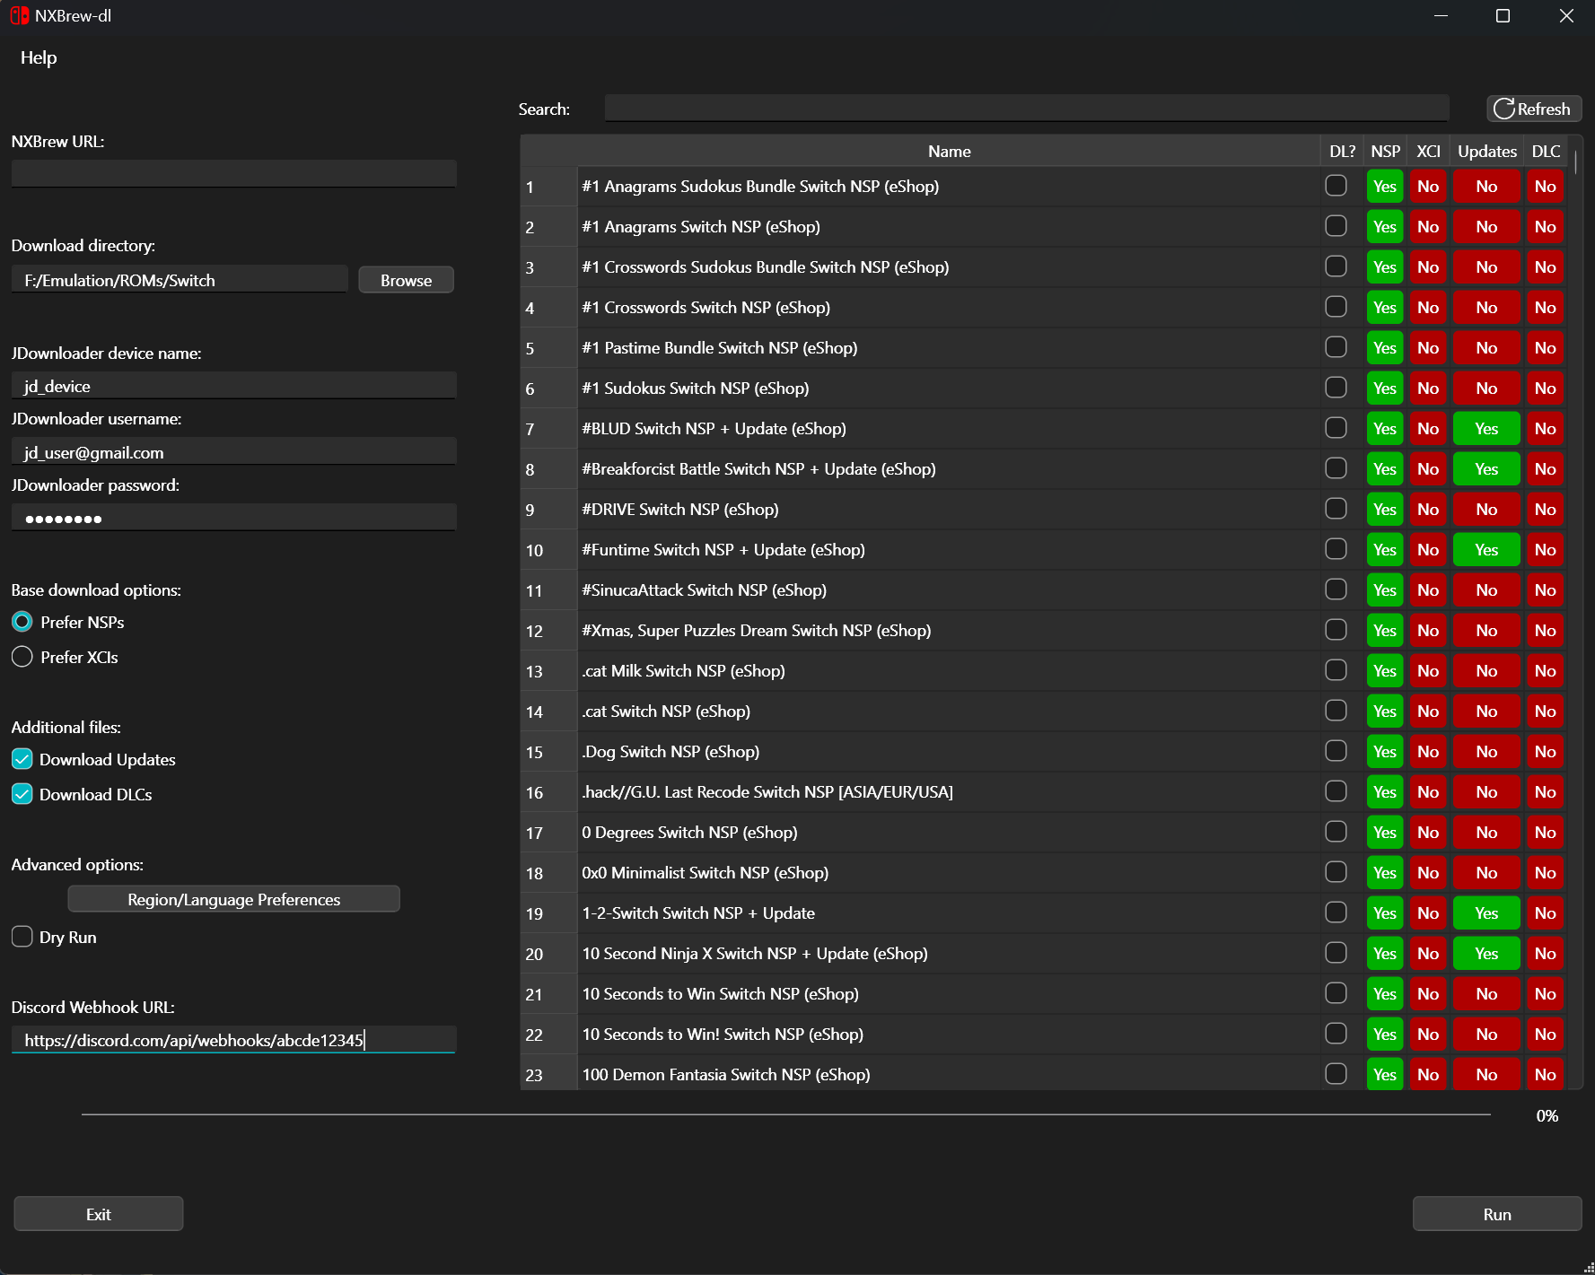The width and height of the screenshot is (1595, 1275).
Task: Click green Yes Updates cell for 1-2-Switch
Action: pyautogui.click(x=1486, y=913)
